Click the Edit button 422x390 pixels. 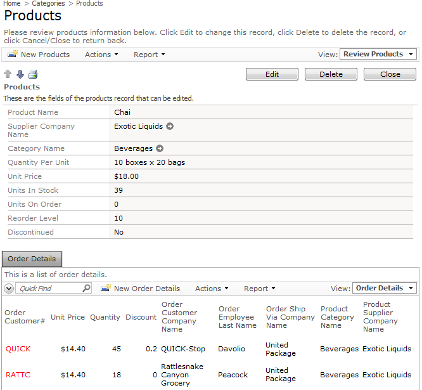coord(272,74)
